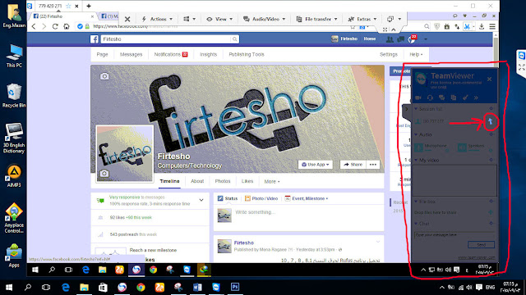The width and height of the screenshot is (526, 295).
Task: Click the Share button on cover photo
Action: coord(353,165)
